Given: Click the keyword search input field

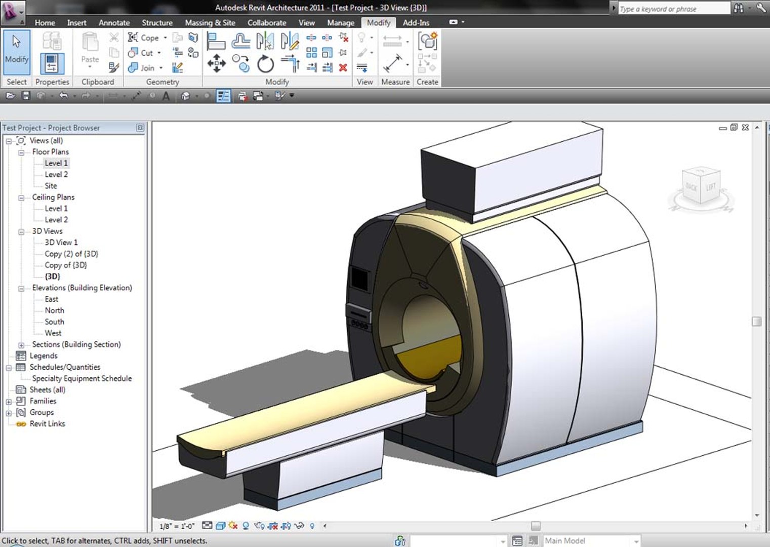Looking at the screenshot, I should pyautogui.click(x=674, y=9).
